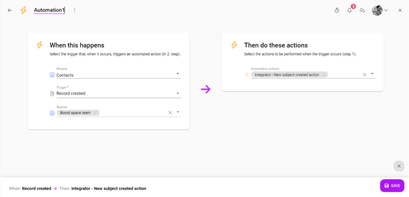409x197 pixels.
Task: Open the chat messages icon
Action: point(362,10)
